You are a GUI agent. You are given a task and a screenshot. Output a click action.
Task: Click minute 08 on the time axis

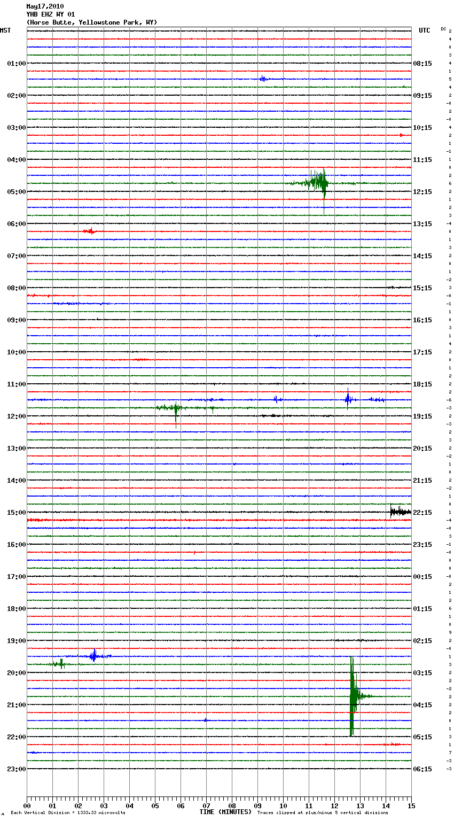(x=232, y=806)
